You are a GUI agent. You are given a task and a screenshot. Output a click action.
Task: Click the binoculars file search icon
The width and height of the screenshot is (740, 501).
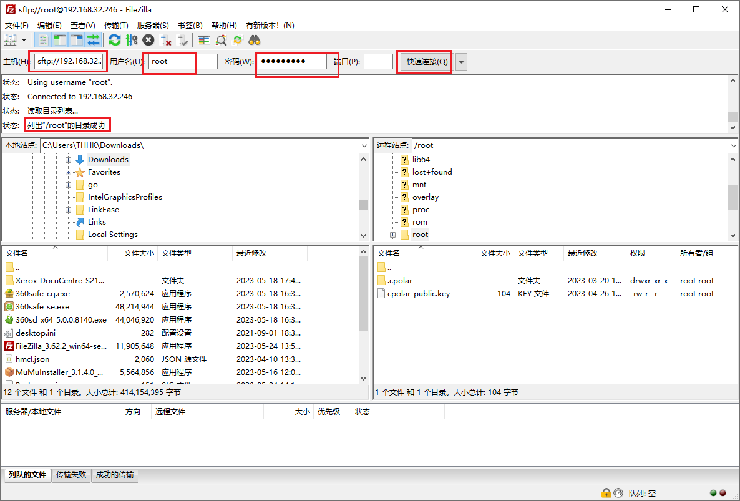point(255,40)
